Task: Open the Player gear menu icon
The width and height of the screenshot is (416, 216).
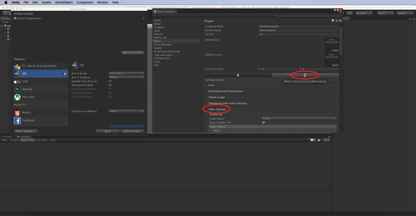Action: click(x=340, y=20)
